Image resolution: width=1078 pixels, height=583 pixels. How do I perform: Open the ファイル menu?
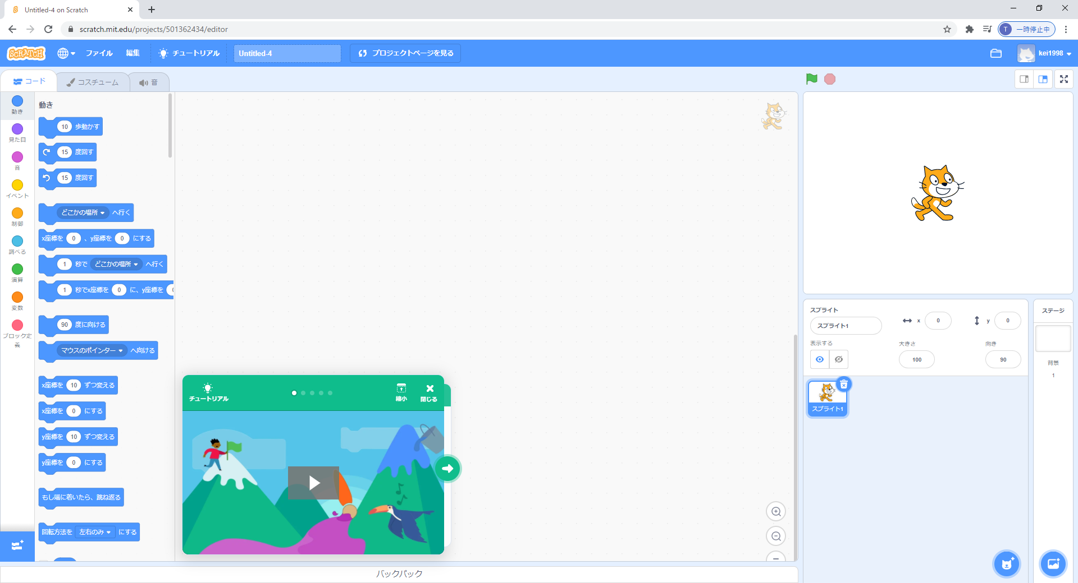pyautogui.click(x=99, y=53)
